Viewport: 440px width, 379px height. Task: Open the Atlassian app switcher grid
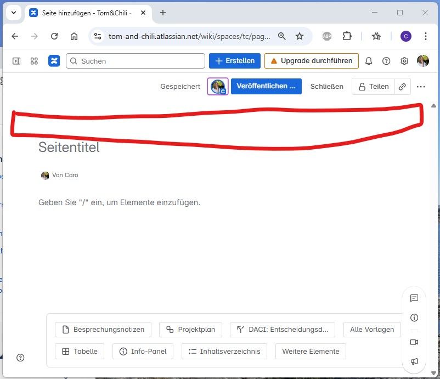(x=34, y=61)
